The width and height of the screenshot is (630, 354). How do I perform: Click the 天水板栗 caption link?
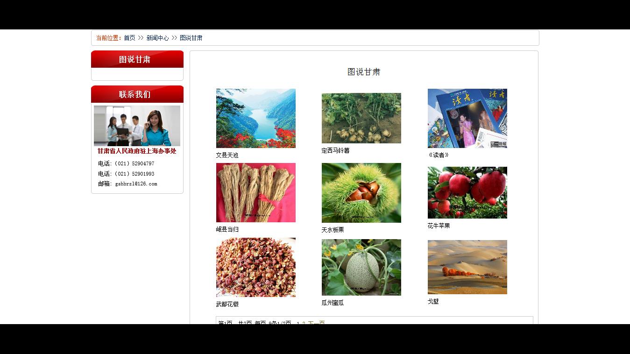(333, 230)
